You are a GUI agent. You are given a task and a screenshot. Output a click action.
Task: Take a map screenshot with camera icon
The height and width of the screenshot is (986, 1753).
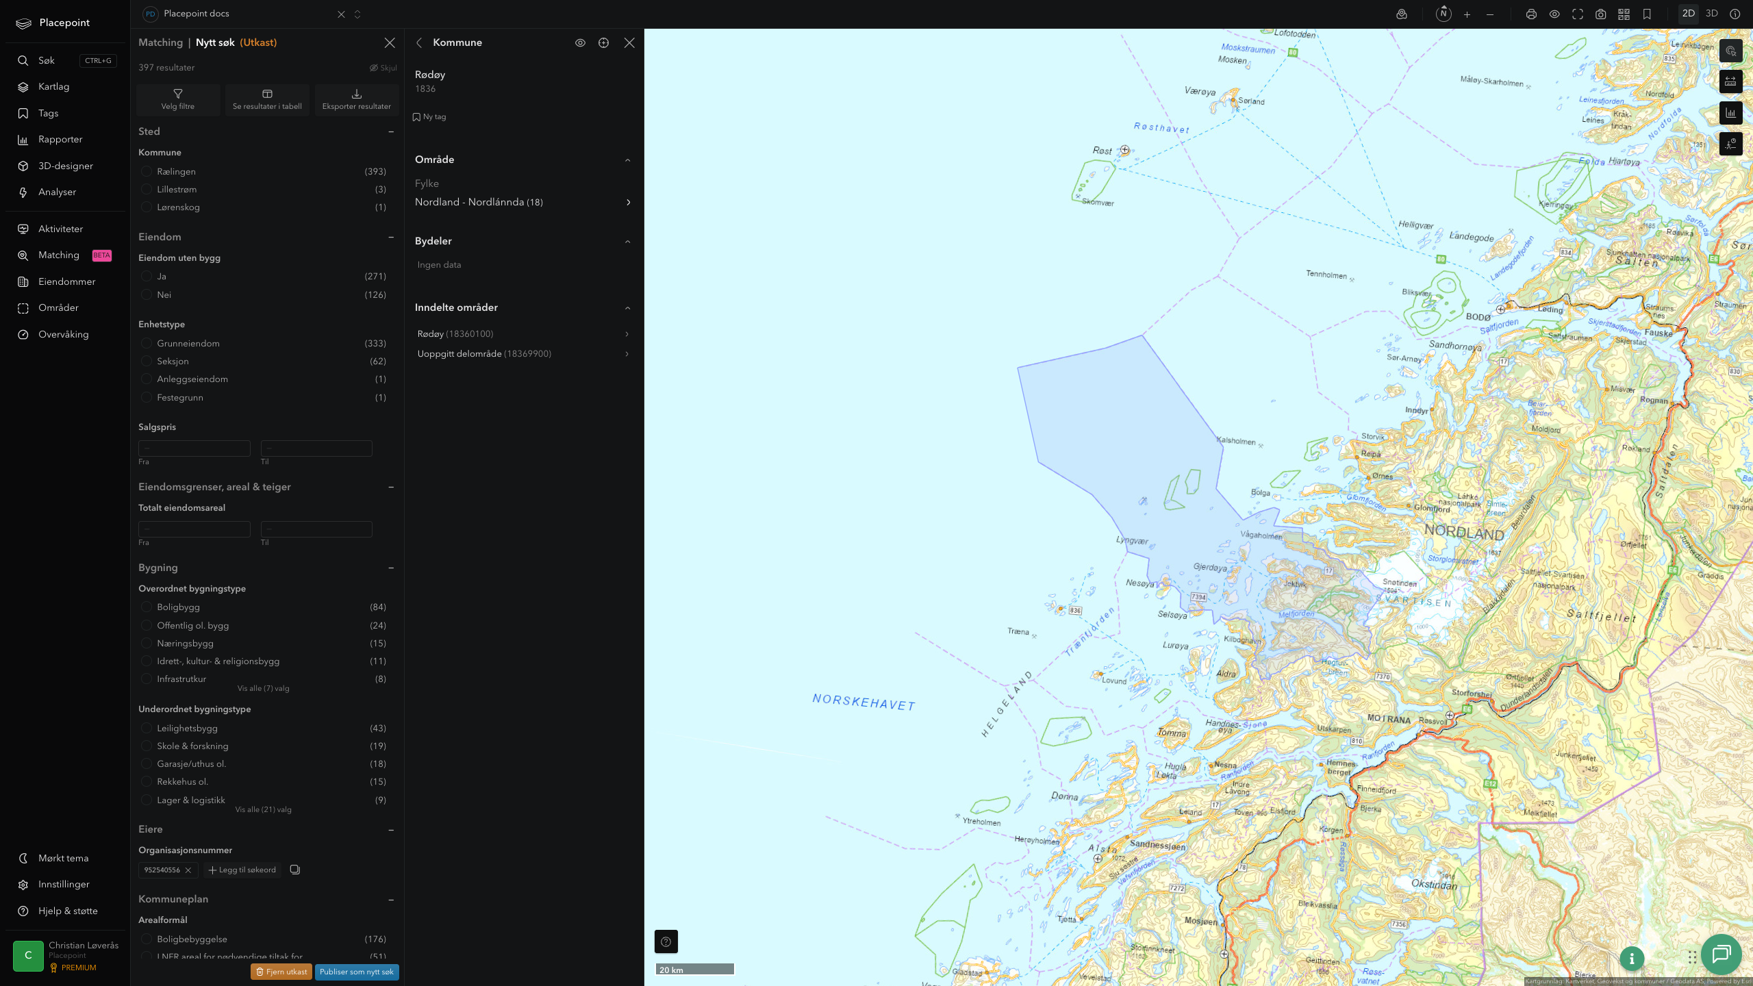pyautogui.click(x=1601, y=14)
